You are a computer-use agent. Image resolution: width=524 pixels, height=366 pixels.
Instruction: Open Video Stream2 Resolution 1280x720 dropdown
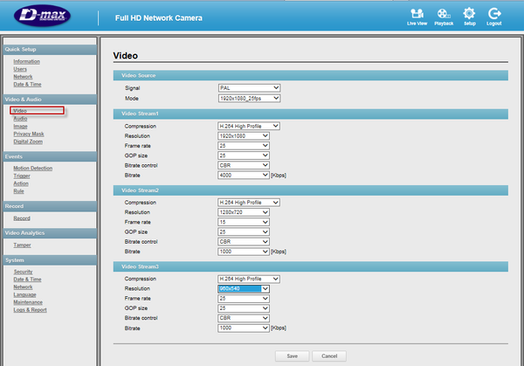point(244,212)
